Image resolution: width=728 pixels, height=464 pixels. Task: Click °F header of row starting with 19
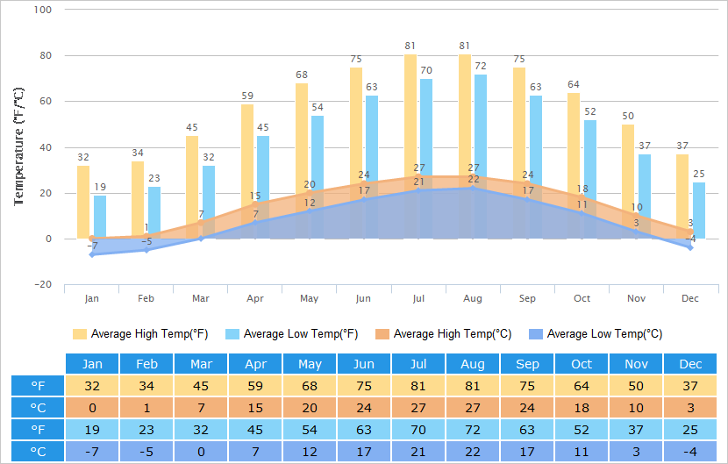click(38, 429)
